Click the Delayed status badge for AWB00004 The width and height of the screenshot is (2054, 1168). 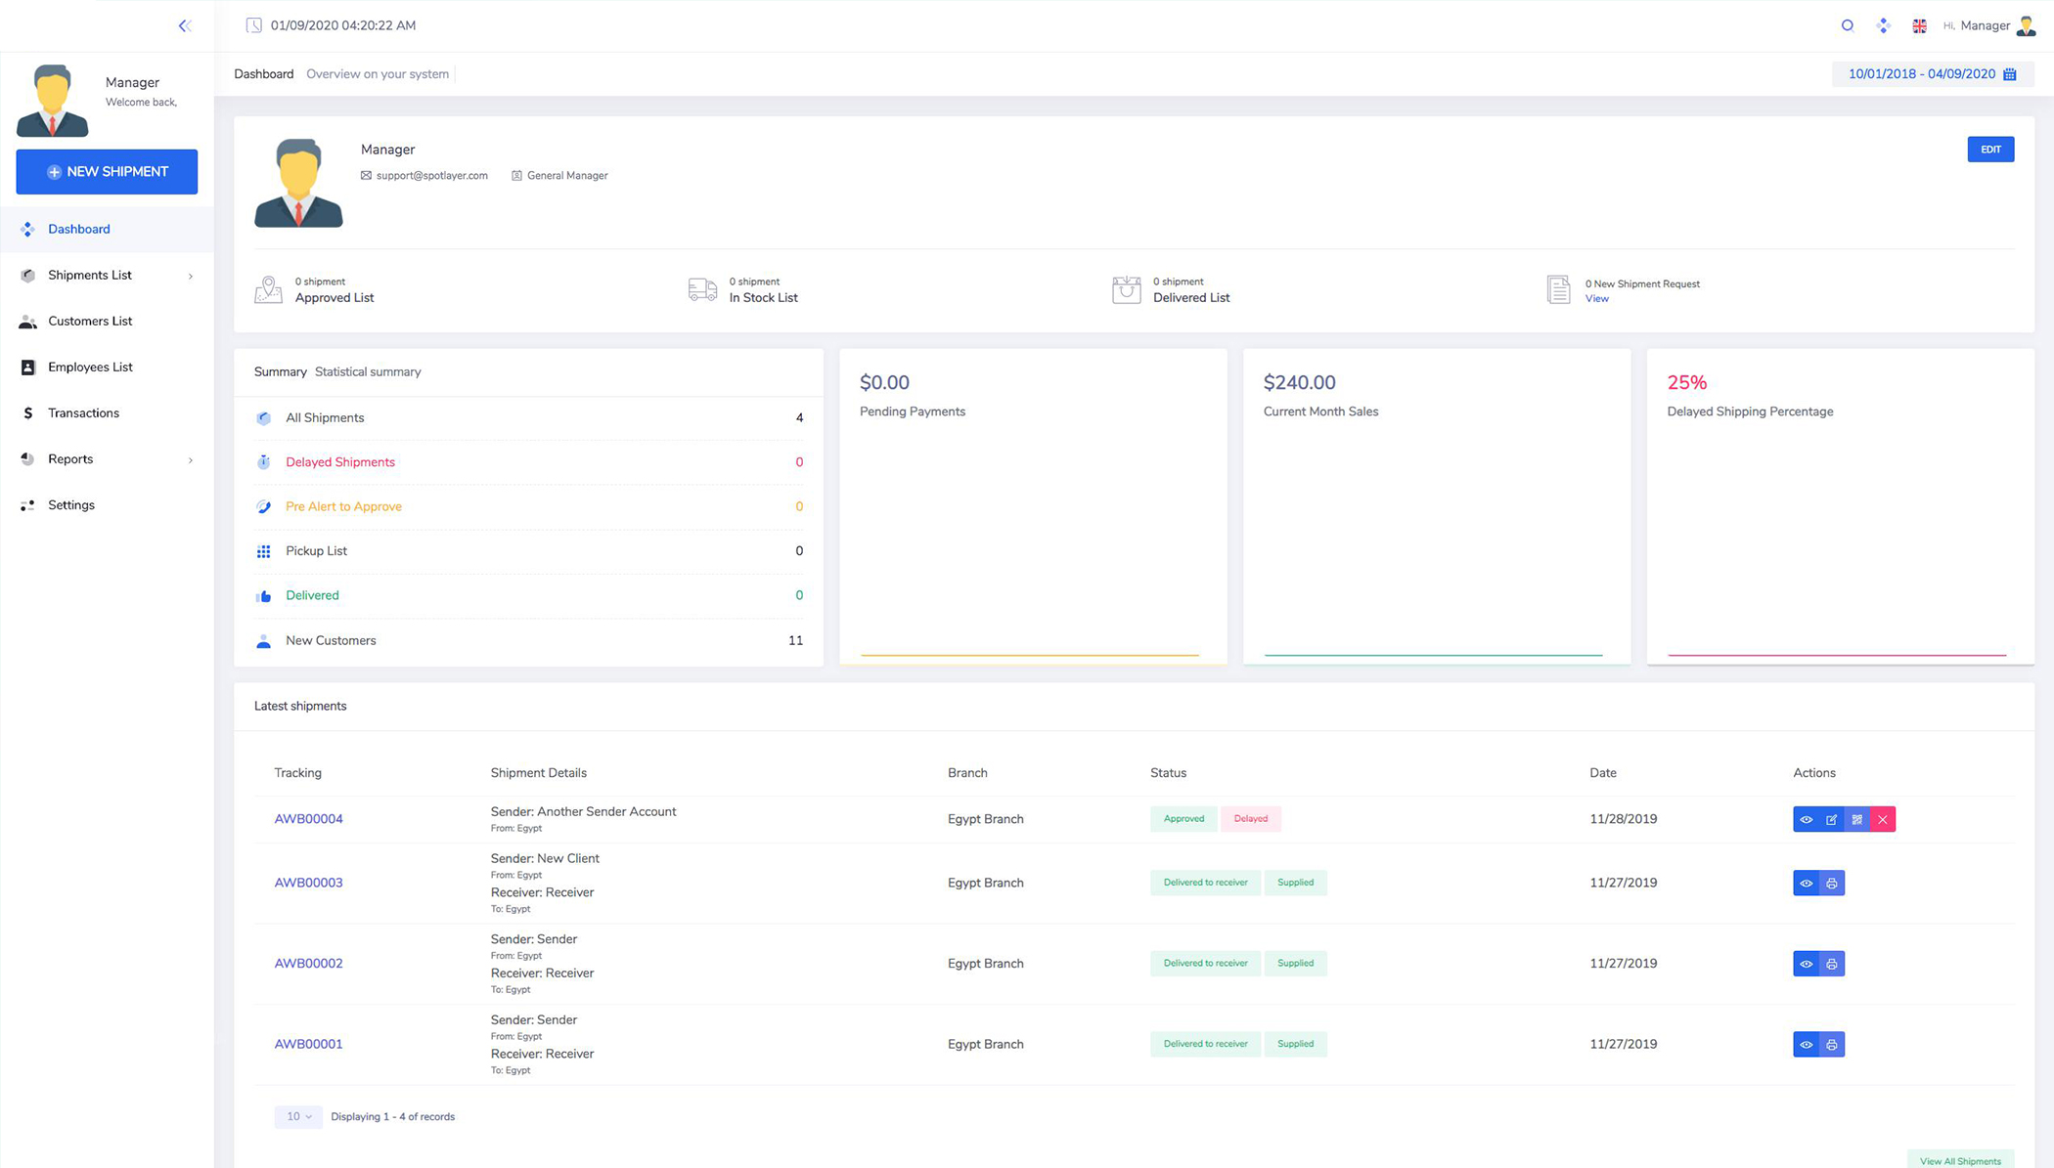click(1250, 819)
